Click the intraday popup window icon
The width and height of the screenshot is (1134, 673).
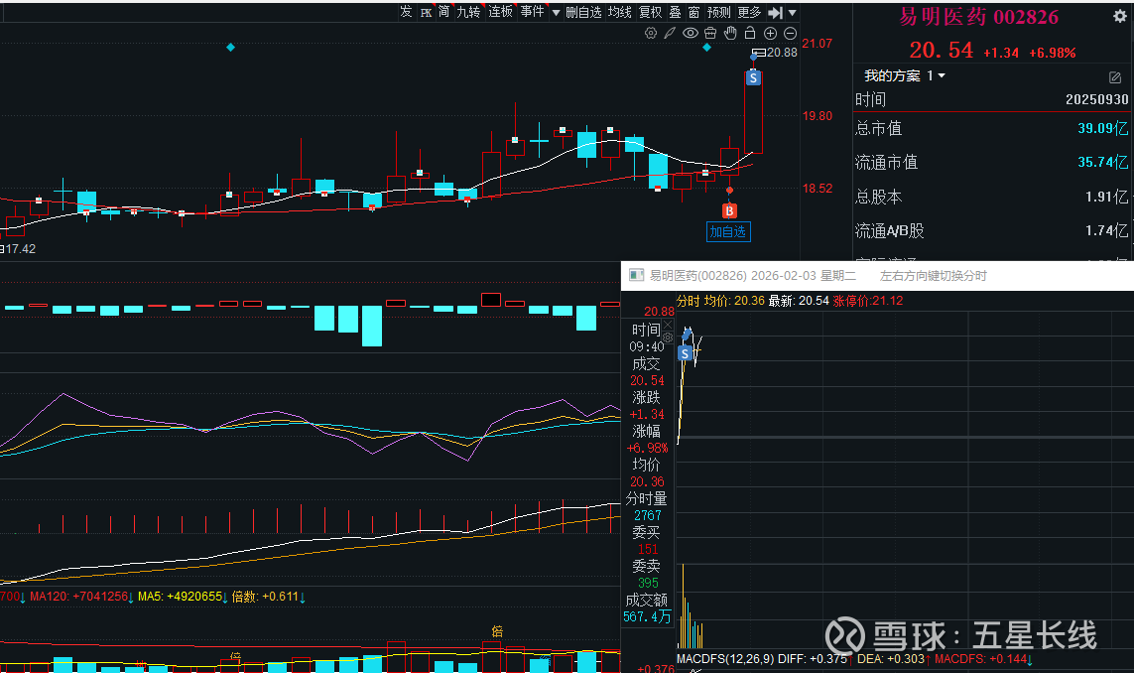point(636,275)
